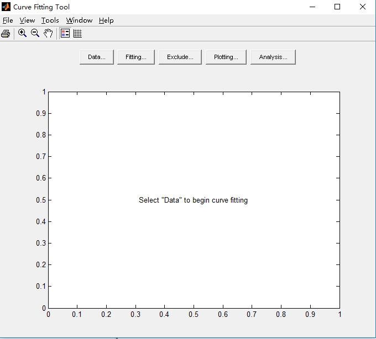The image size is (376, 339).
Task: Open the Fitting... dialog button
Action: pos(135,57)
